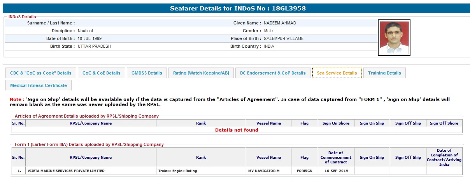Click Vessel Name header in Articles of Agreement table
The image size is (470, 189).
tap(268, 123)
